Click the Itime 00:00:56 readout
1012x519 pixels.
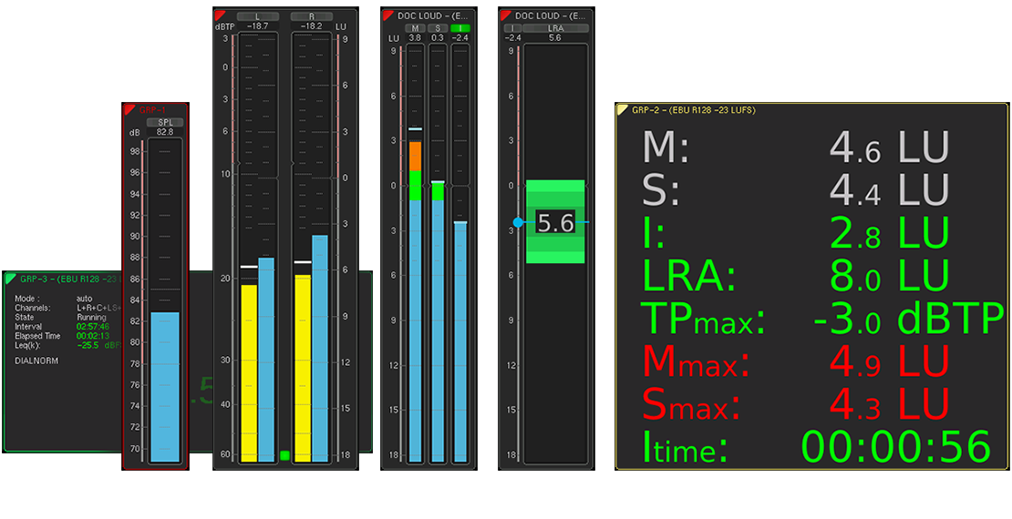pos(894,448)
